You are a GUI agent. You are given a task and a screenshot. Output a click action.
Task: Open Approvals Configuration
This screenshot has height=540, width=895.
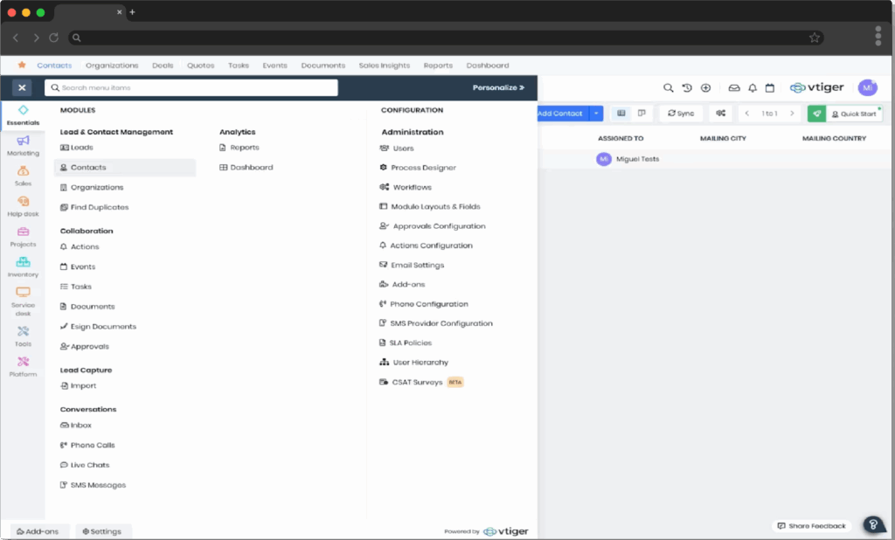(433, 226)
